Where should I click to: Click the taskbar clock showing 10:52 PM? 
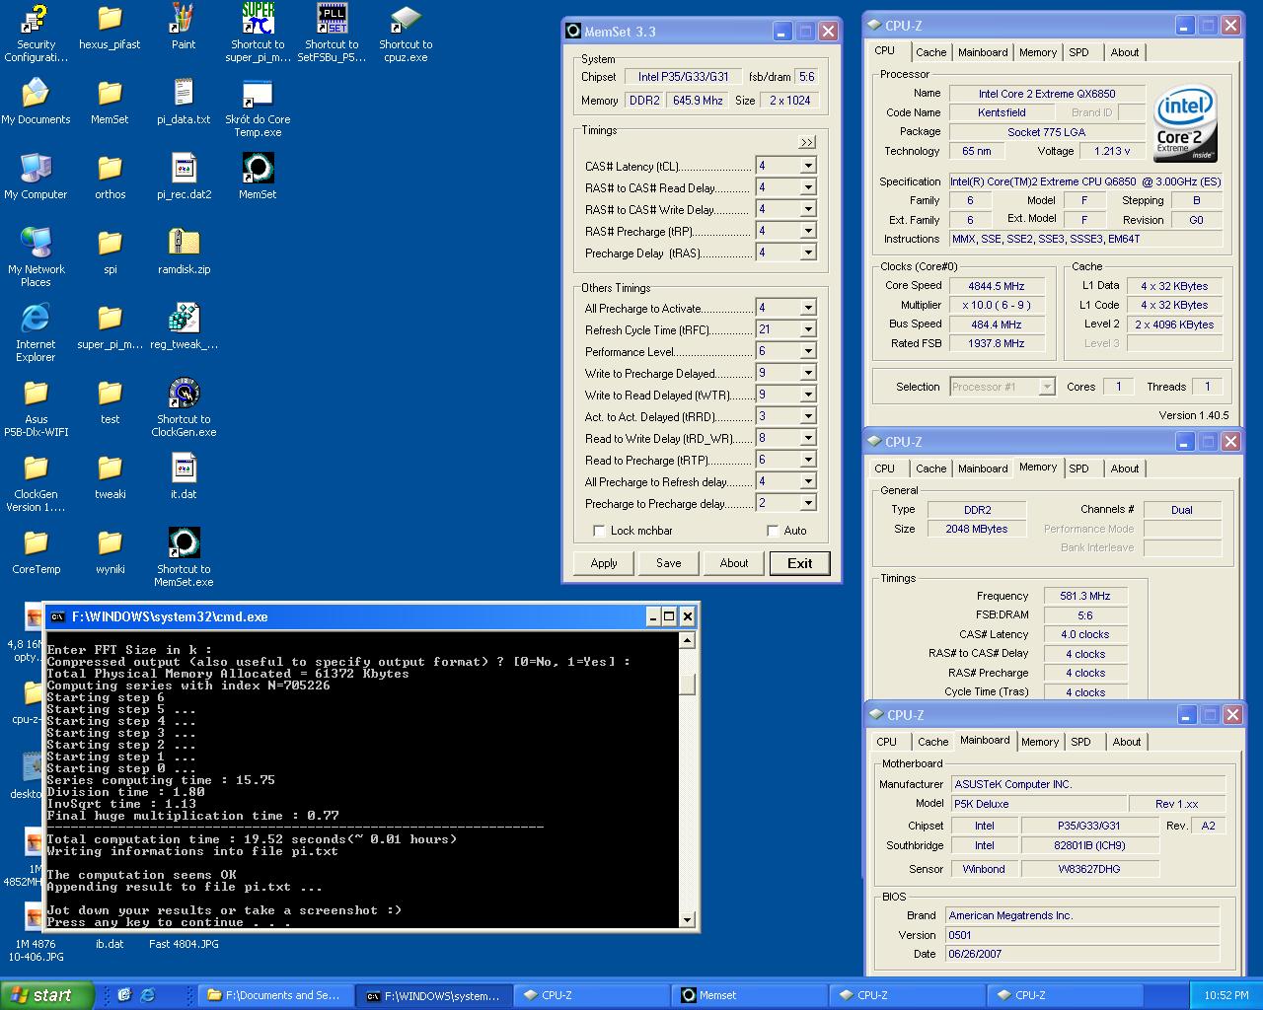click(1226, 995)
